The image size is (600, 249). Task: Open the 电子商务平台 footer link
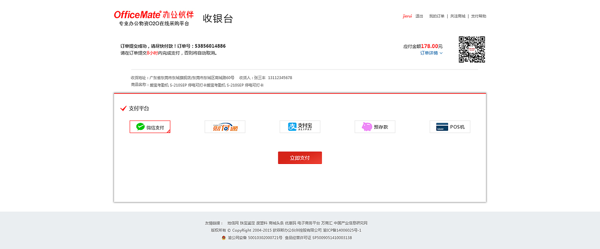click(308, 223)
